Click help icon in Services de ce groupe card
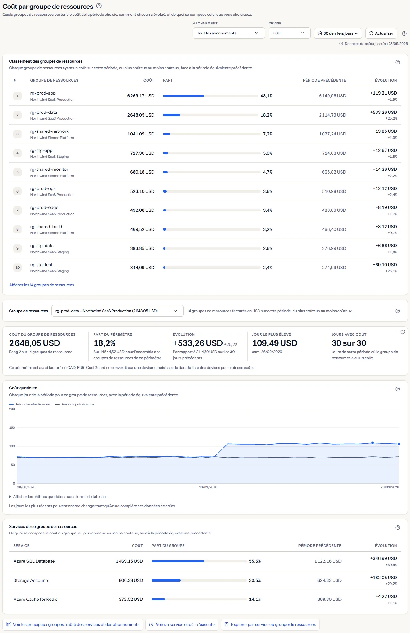 pyautogui.click(x=398, y=528)
